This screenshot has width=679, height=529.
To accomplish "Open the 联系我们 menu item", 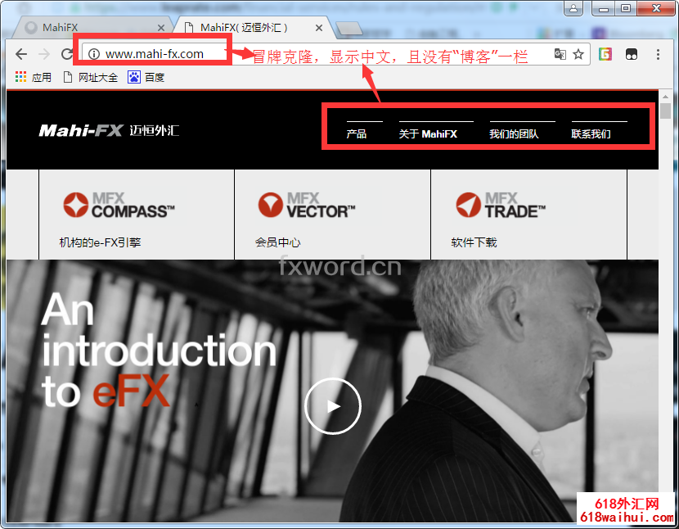I will [591, 134].
